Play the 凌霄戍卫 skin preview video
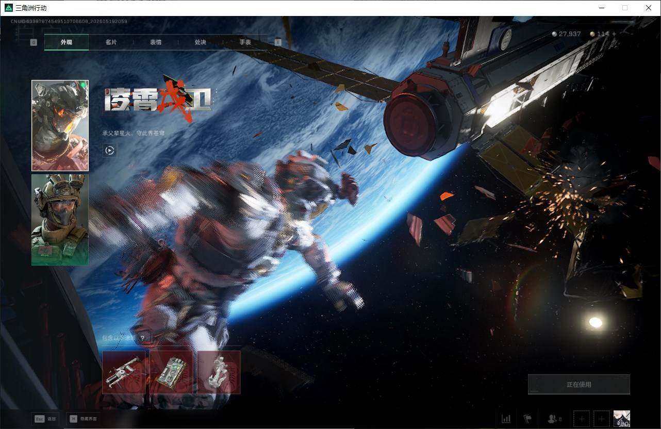The height and width of the screenshot is (429, 661). pyautogui.click(x=109, y=151)
